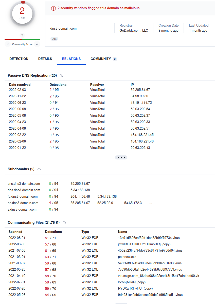Click the Subdomains info icon
The image size is (215, 304).
39,170
